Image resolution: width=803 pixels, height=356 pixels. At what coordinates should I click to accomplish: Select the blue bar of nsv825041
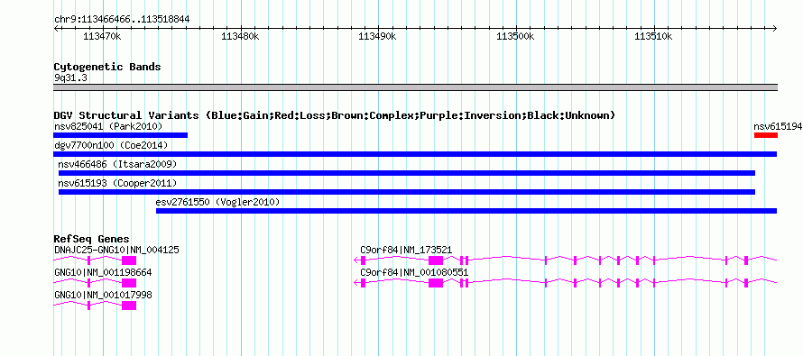point(120,135)
